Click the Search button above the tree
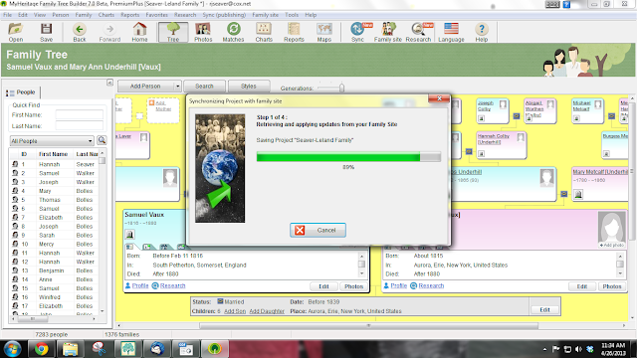 (204, 87)
